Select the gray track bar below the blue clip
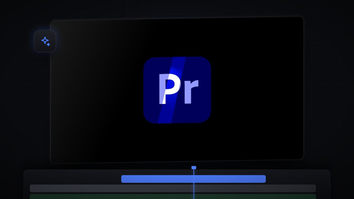 pyautogui.click(x=173, y=188)
